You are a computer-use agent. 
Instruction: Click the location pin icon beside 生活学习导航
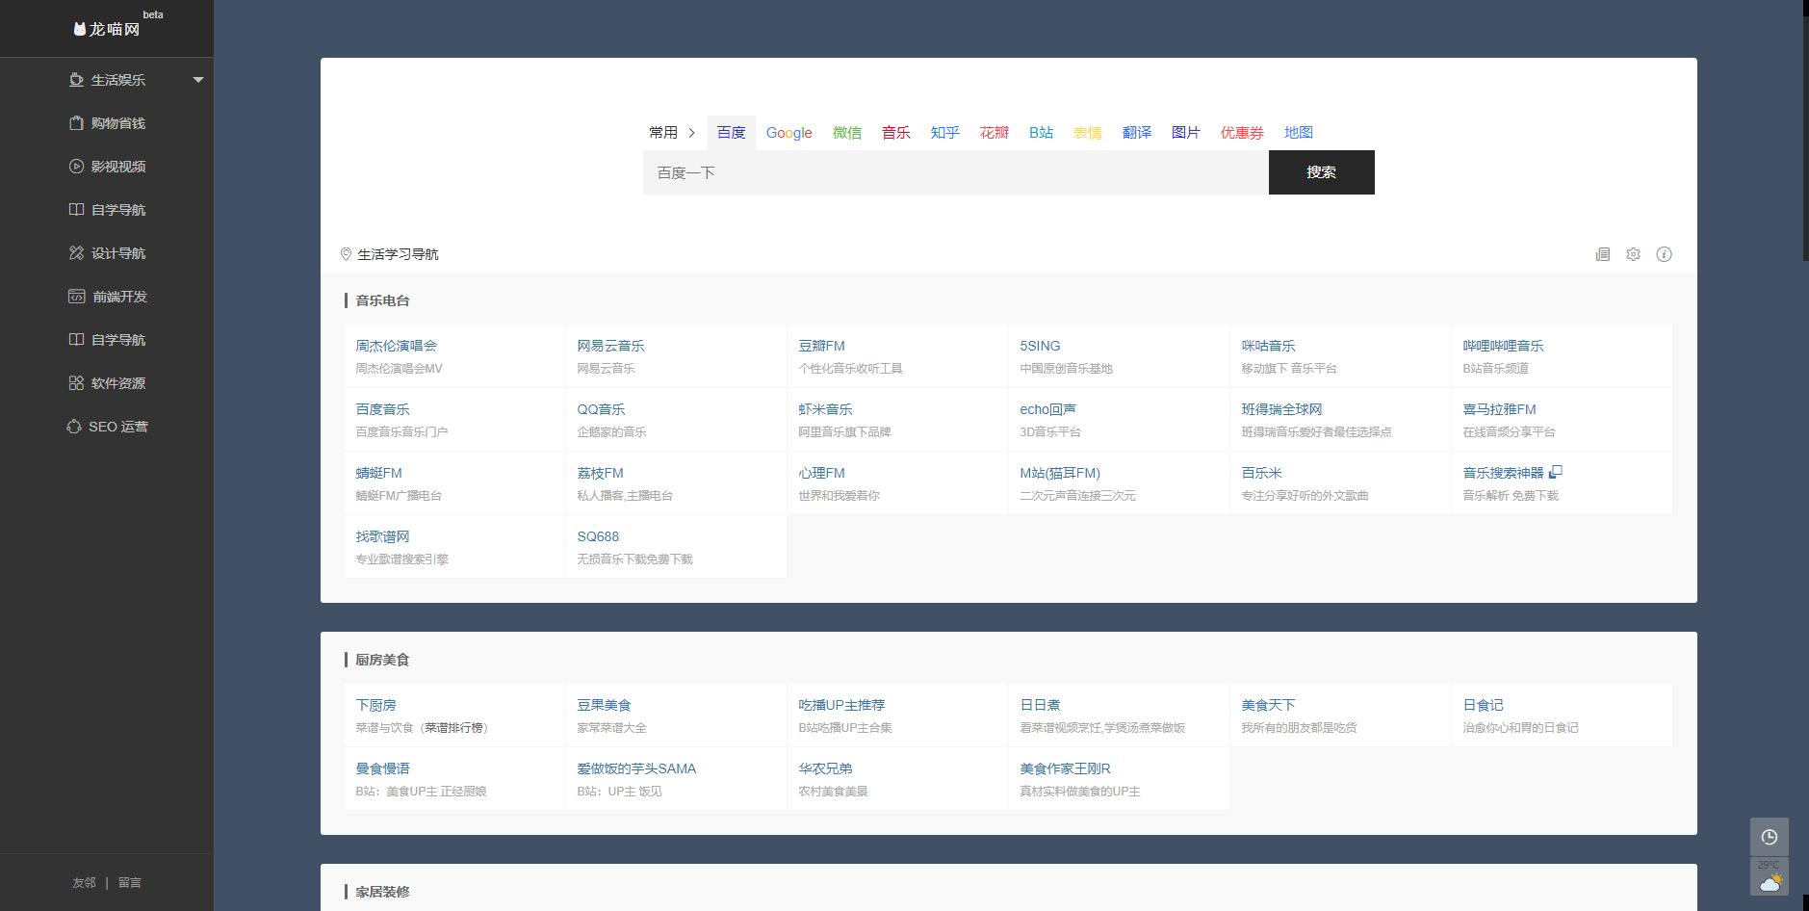click(x=346, y=254)
